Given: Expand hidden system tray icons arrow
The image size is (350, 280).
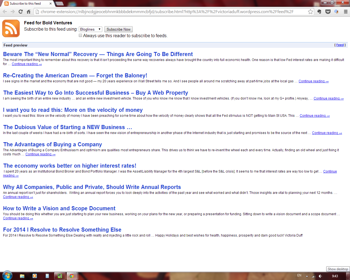Looking at the screenshot, I should 307,276.
